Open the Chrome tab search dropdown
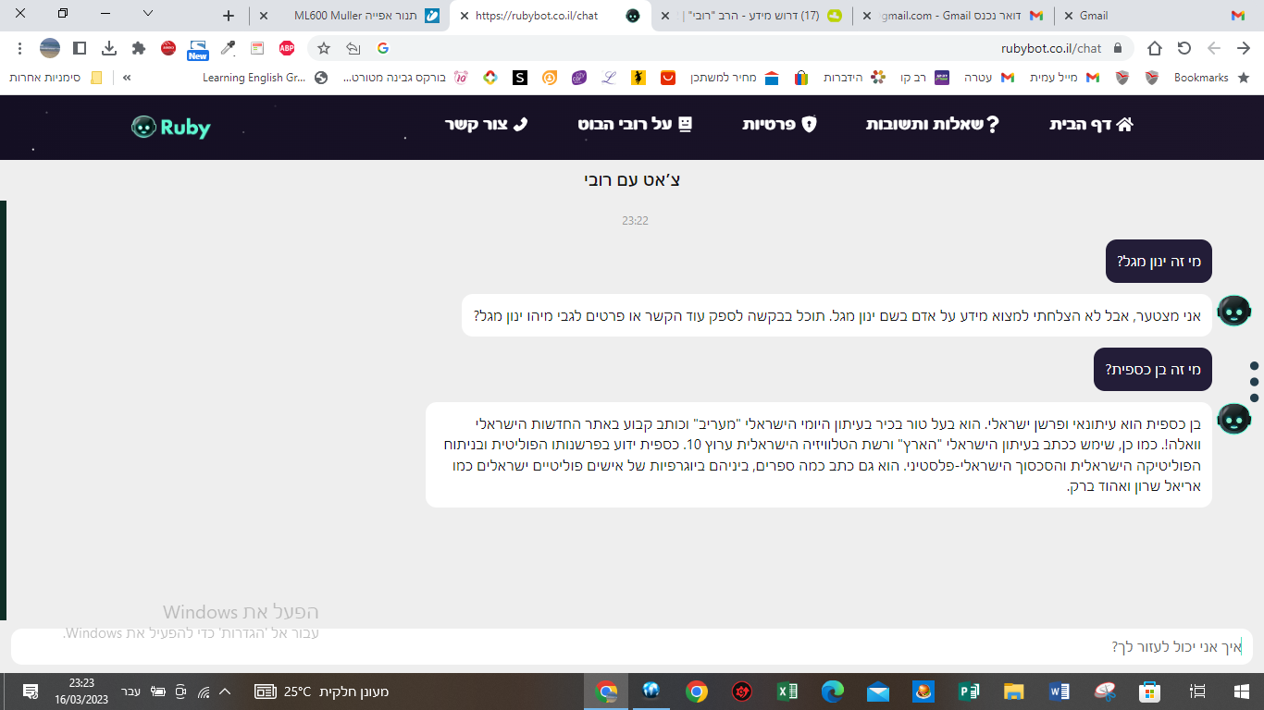Image resolution: width=1264 pixels, height=710 pixels. click(148, 14)
